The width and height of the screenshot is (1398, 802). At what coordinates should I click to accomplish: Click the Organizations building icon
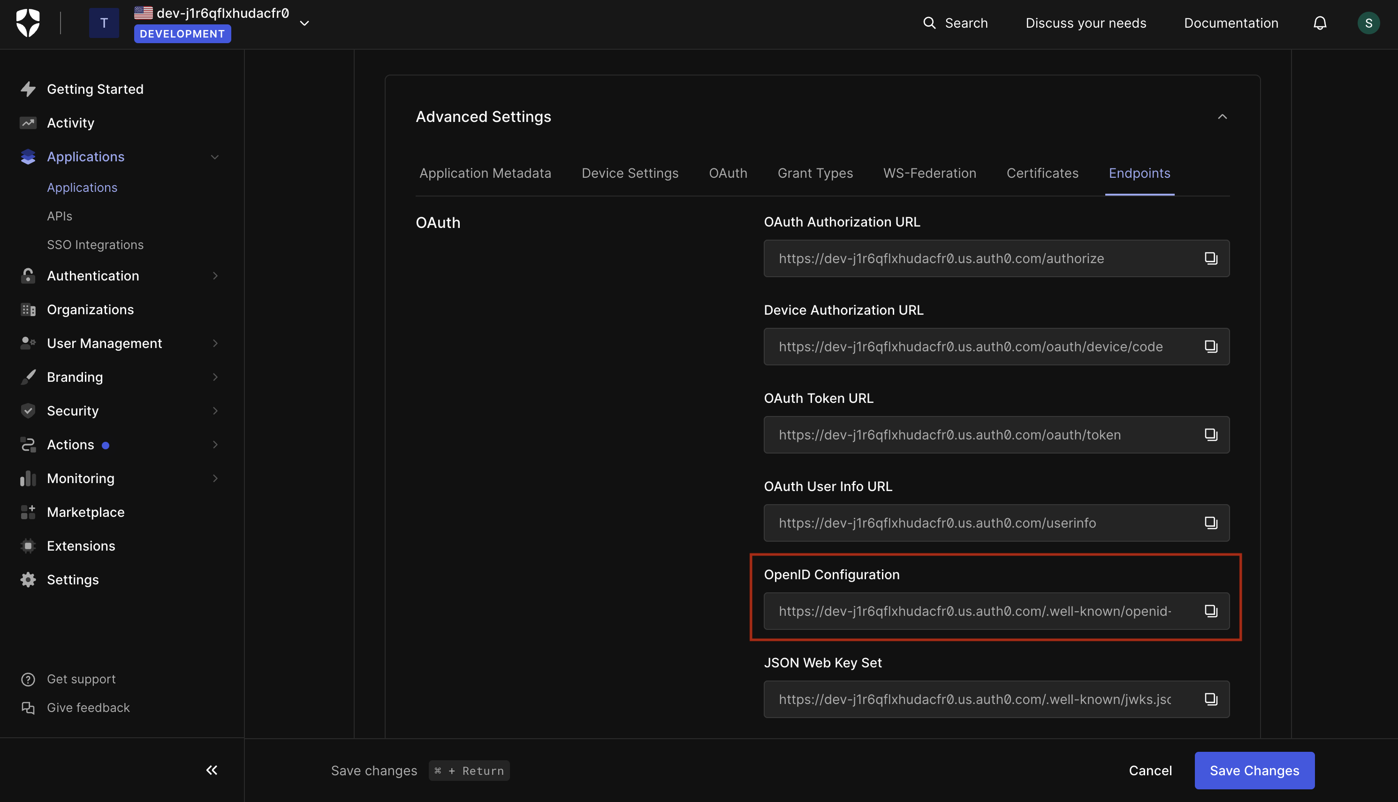[x=28, y=310]
